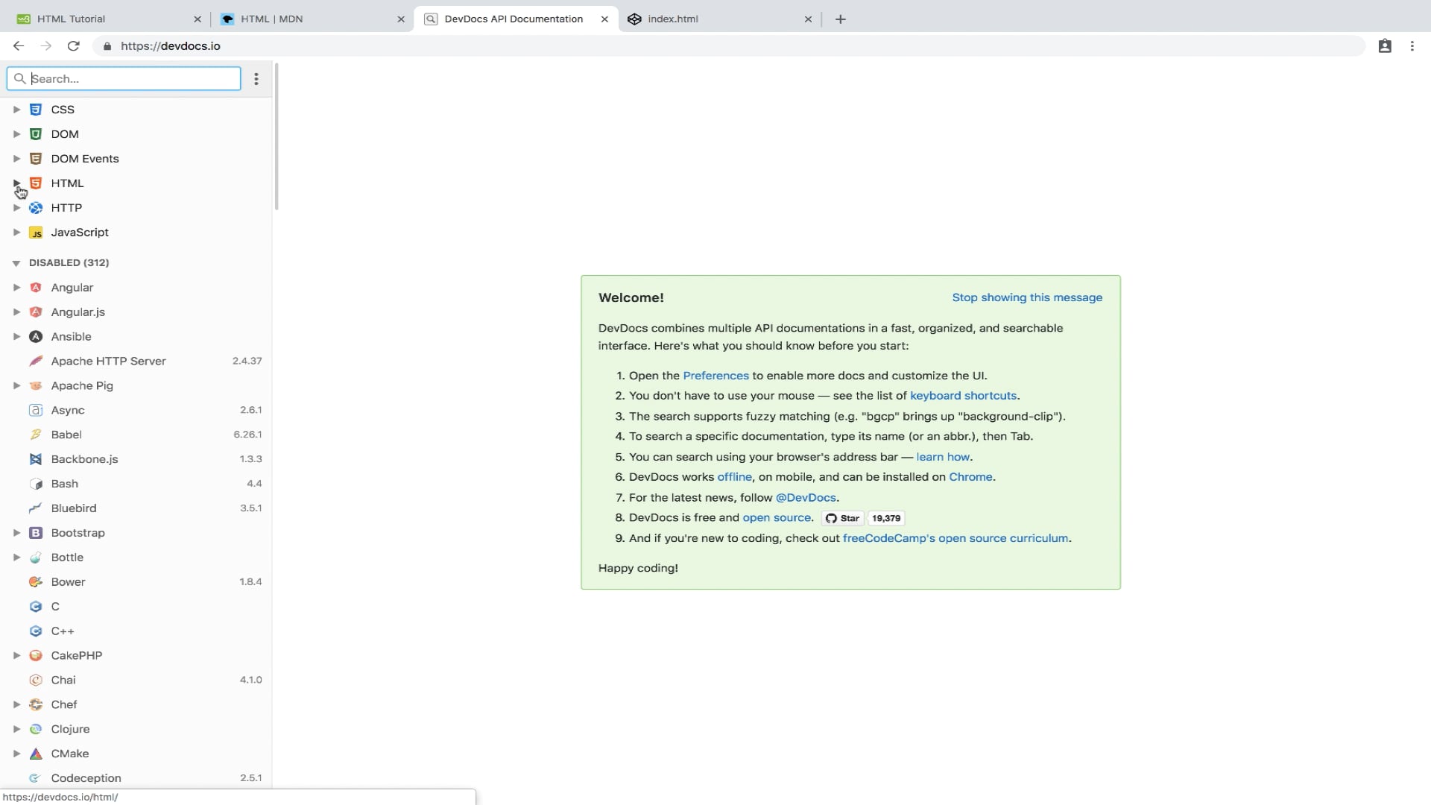Open the keyboard shortcuts link
Screen dimensions: 1431x805
pos(963,396)
